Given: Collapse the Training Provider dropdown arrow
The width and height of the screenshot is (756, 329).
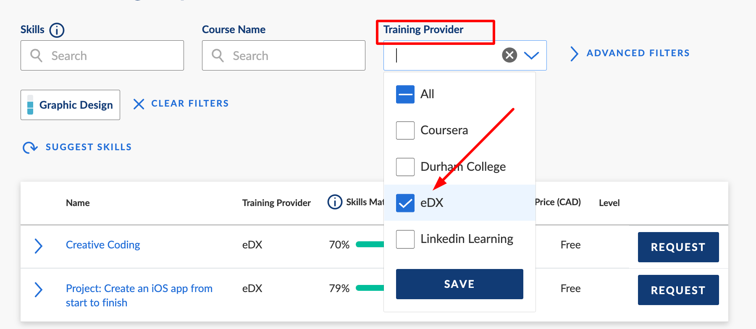Looking at the screenshot, I should 532,55.
